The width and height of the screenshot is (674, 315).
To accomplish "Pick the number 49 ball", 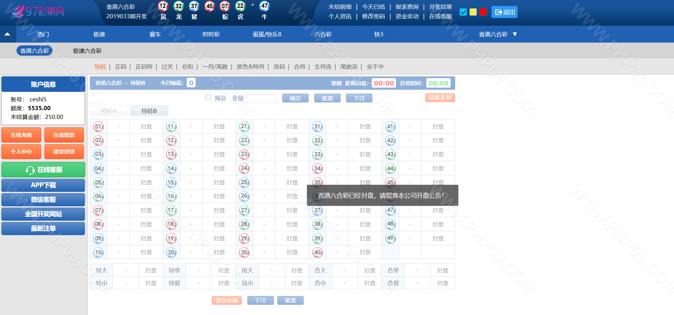I will click(390, 238).
